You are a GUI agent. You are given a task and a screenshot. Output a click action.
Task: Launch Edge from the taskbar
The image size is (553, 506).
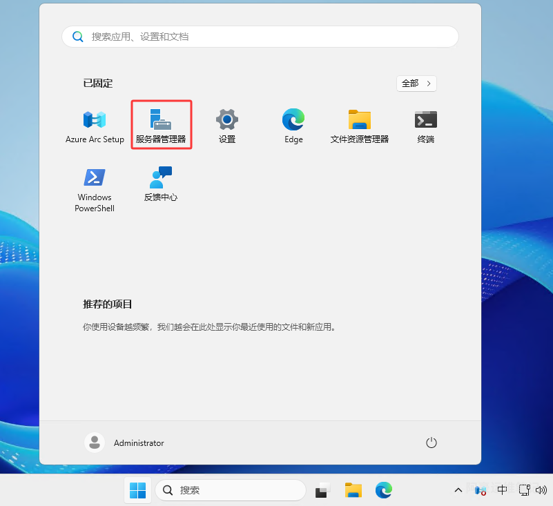pyautogui.click(x=384, y=490)
